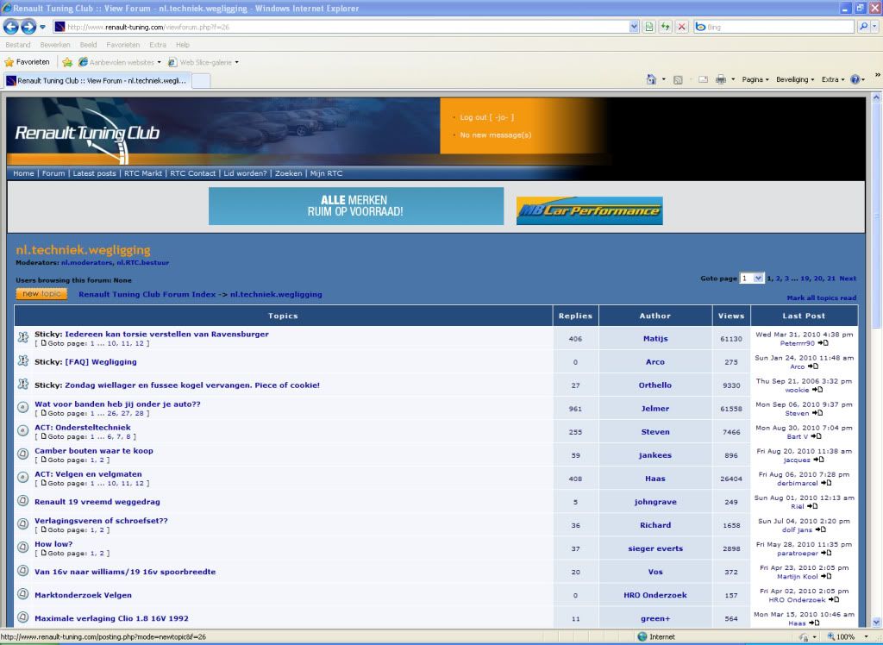The image size is (883, 645).
Task: Click the vertical scrollbar down arrow
Action: click(876, 623)
